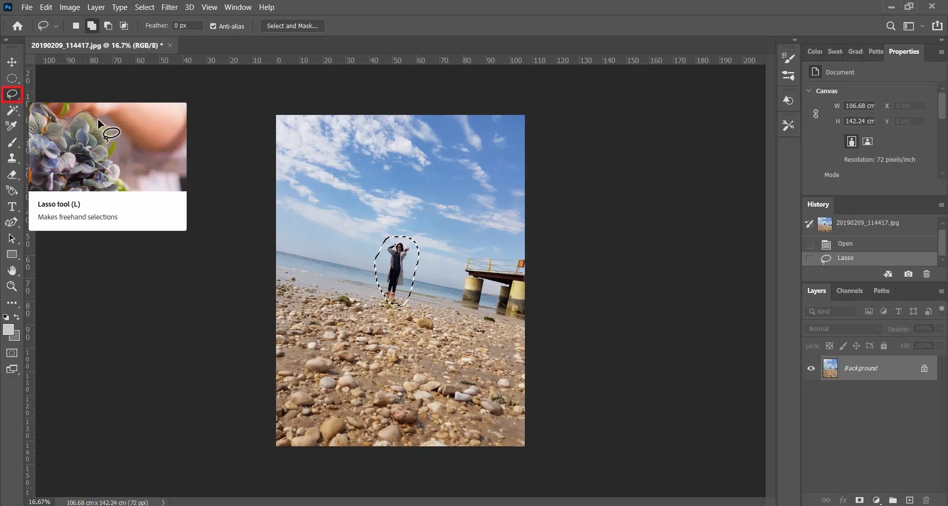
Task: Open the layer blend mode Normal dropdown
Action: (844, 329)
